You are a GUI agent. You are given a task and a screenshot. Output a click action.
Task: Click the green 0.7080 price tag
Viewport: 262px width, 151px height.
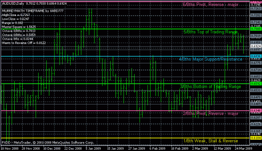click(256, 29)
